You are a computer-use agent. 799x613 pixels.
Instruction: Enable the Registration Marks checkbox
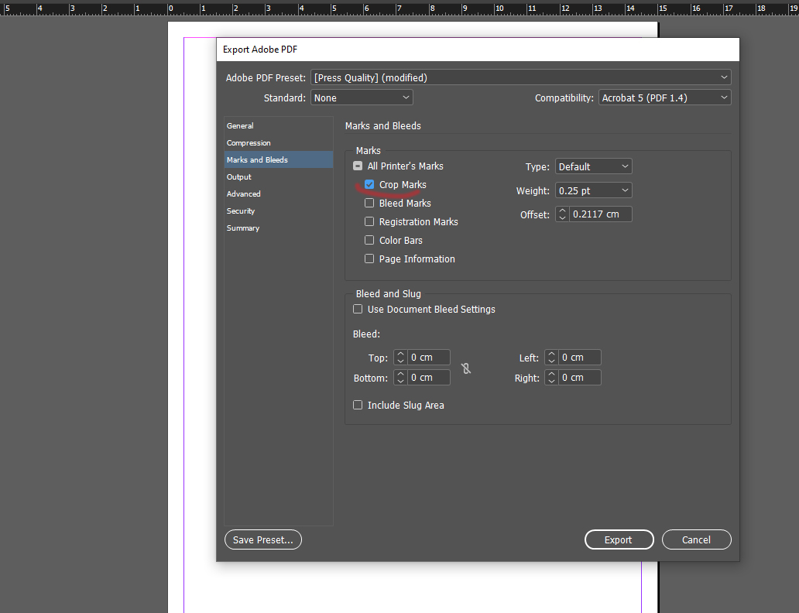tap(369, 222)
